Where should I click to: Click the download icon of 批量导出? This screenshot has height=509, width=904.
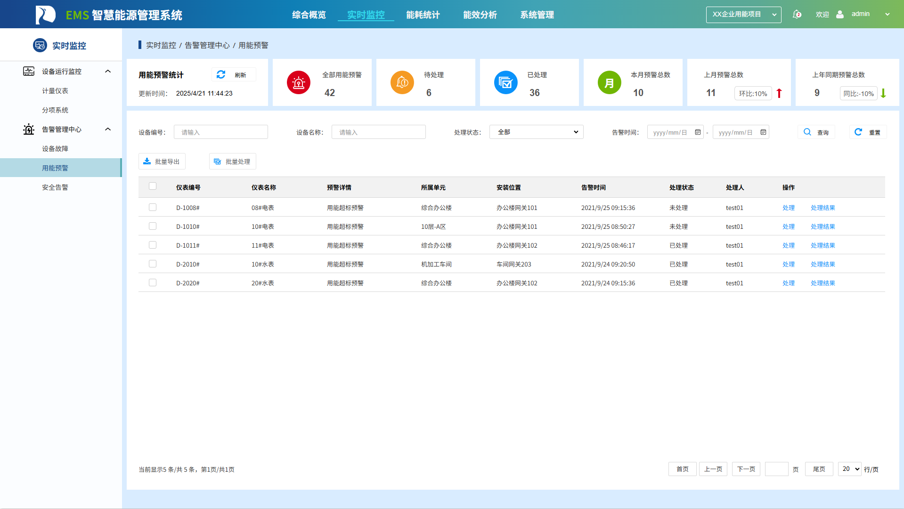tap(147, 161)
